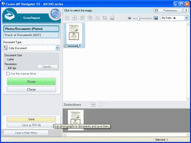Select Photos/Documents (Platen) tab

click(31, 29)
